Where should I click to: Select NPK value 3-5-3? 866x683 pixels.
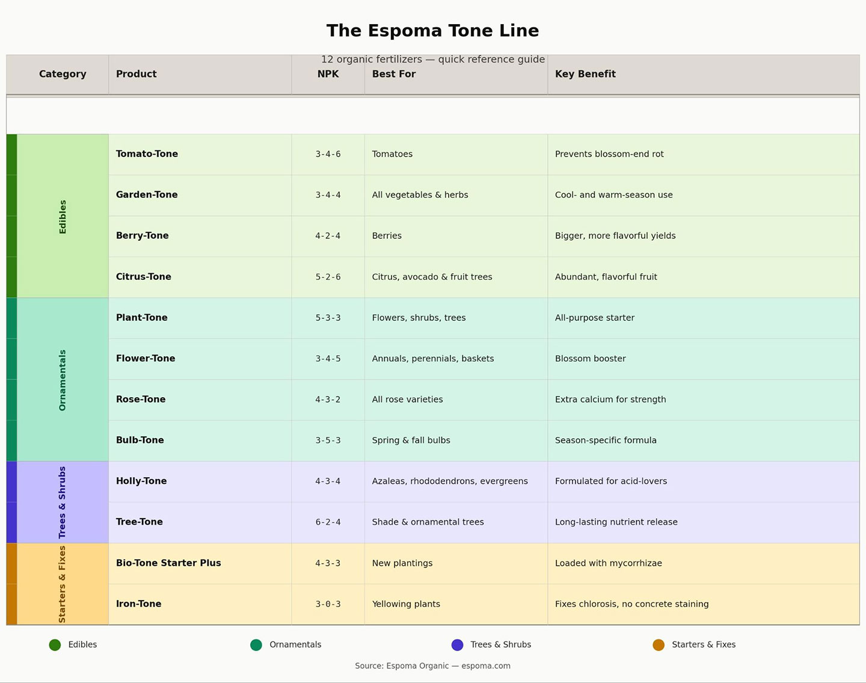pos(328,440)
